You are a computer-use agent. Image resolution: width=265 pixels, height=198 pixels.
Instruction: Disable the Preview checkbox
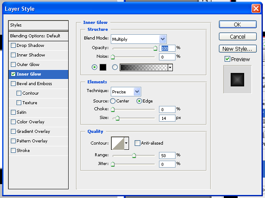pos(227,59)
